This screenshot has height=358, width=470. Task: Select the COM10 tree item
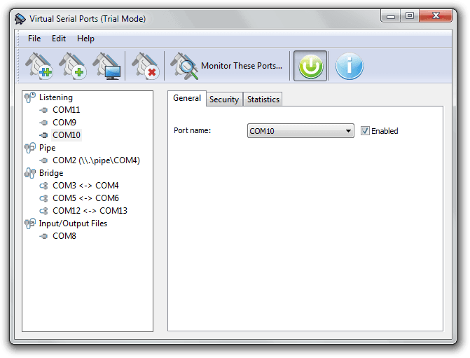point(67,135)
